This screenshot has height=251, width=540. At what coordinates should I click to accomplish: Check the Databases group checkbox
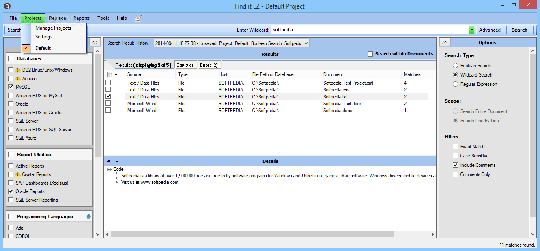[x=11, y=59]
